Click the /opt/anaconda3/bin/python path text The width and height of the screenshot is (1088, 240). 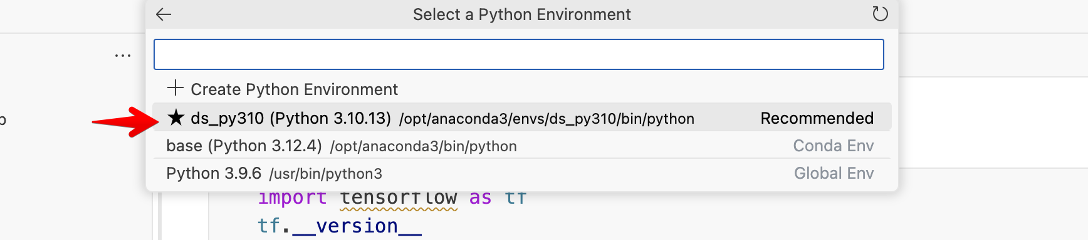pyautogui.click(x=424, y=146)
